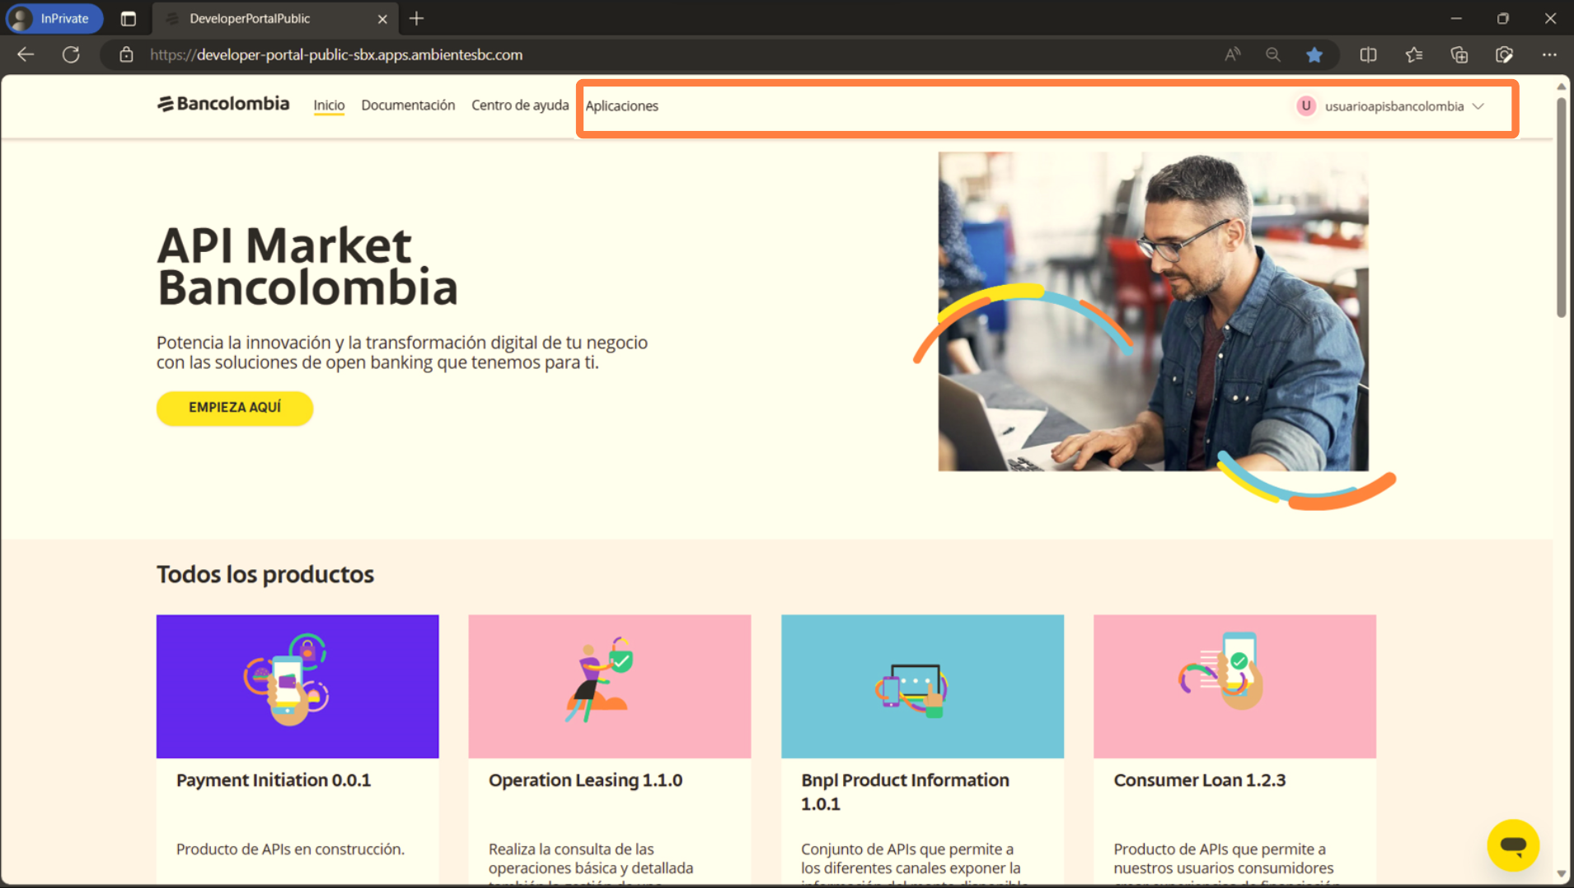Viewport: 1574px width, 888px height.
Task: Reload the page with refresh icon
Action: pyautogui.click(x=71, y=54)
